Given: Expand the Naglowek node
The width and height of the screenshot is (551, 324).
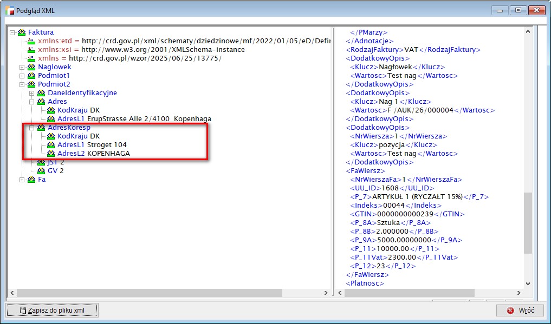Looking at the screenshot, I should [x=22, y=67].
